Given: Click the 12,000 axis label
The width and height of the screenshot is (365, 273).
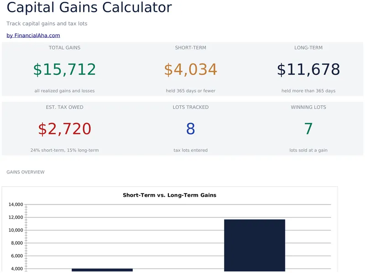Looking at the screenshot, I should (x=16, y=217).
